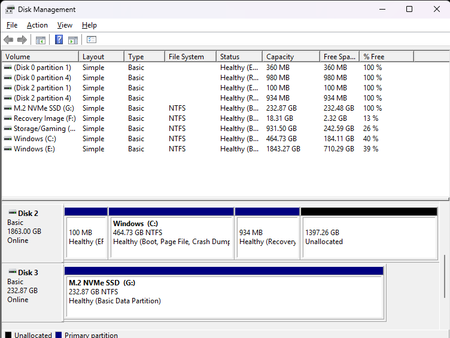Click the black Unallocated legend swatch
The width and height of the screenshot is (450, 338).
point(8,335)
